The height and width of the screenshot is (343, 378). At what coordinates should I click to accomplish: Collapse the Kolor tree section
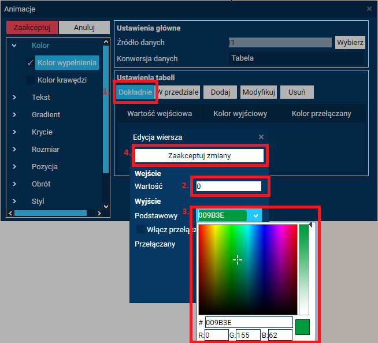[x=14, y=45]
